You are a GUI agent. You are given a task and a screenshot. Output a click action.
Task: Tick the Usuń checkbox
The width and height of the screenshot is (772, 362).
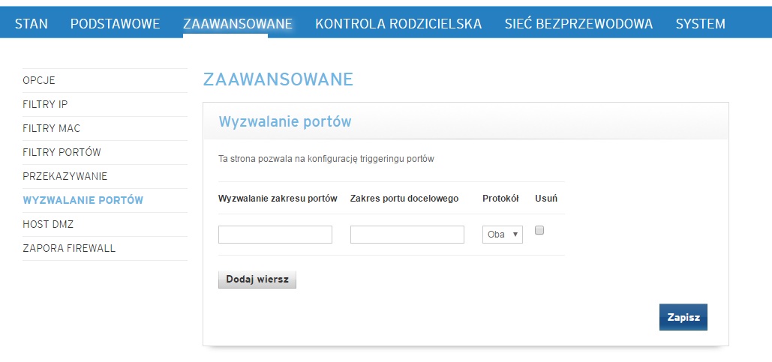click(539, 230)
